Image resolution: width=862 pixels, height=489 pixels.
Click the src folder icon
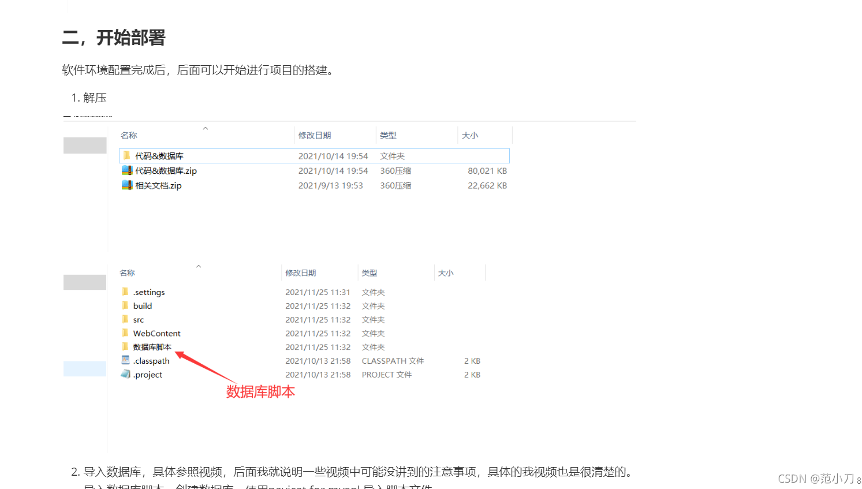[x=125, y=319]
